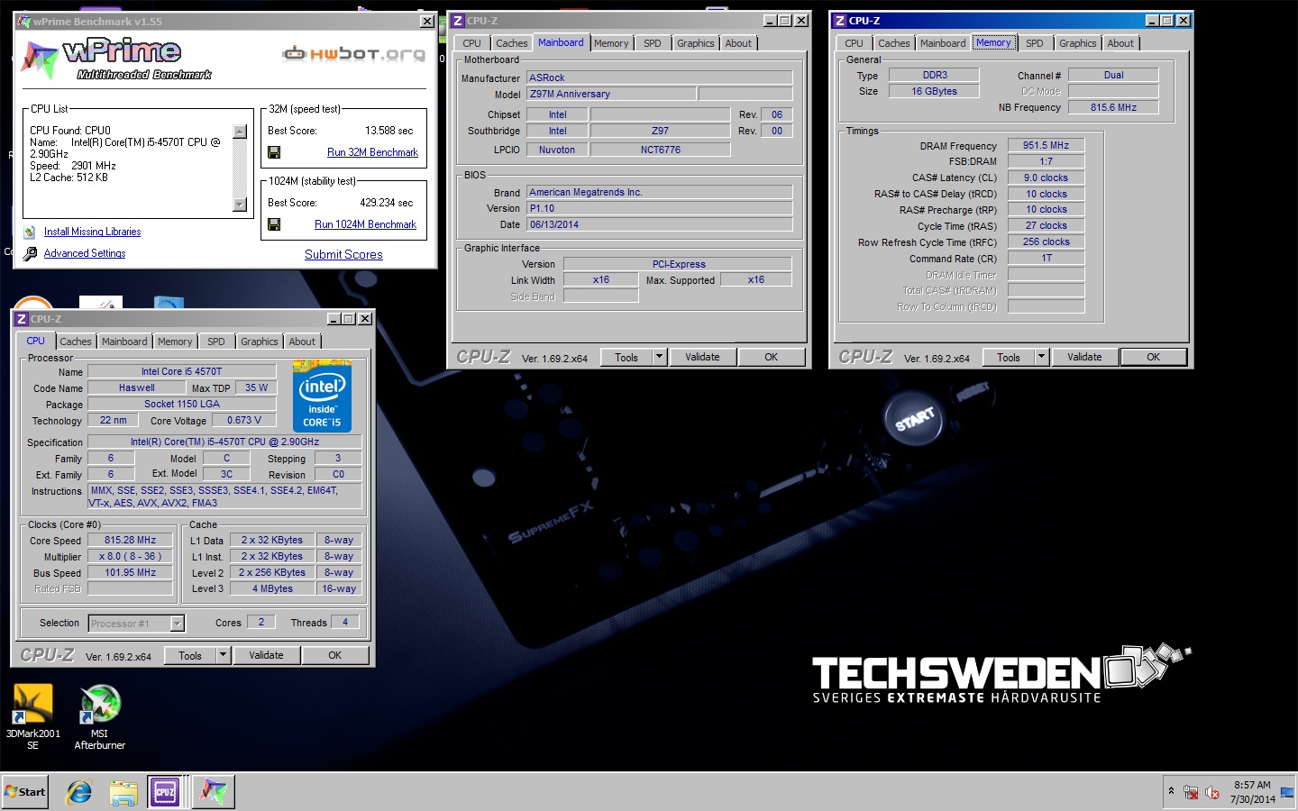The height and width of the screenshot is (811, 1298).
Task: Expand the Processor #1 selection dropdown
Action: click(178, 624)
